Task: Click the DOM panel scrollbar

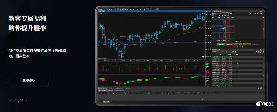Action: [x=263, y=29]
